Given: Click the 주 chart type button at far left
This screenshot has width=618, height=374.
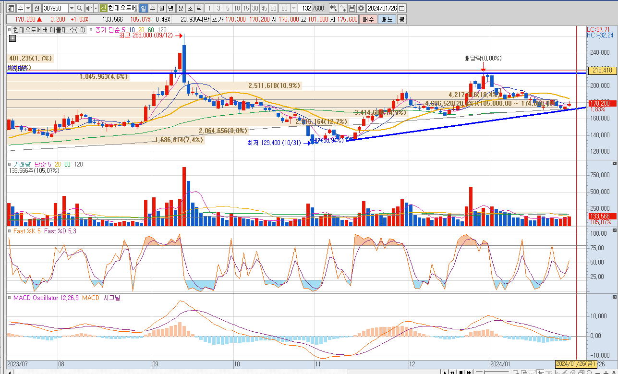Looking at the screenshot, I should (21, 8).
